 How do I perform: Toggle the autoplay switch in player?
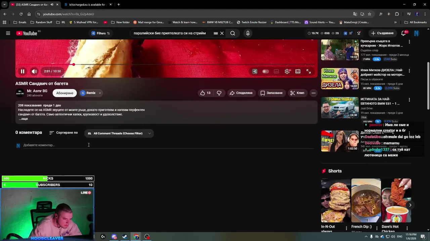click(x=265, y=71)
